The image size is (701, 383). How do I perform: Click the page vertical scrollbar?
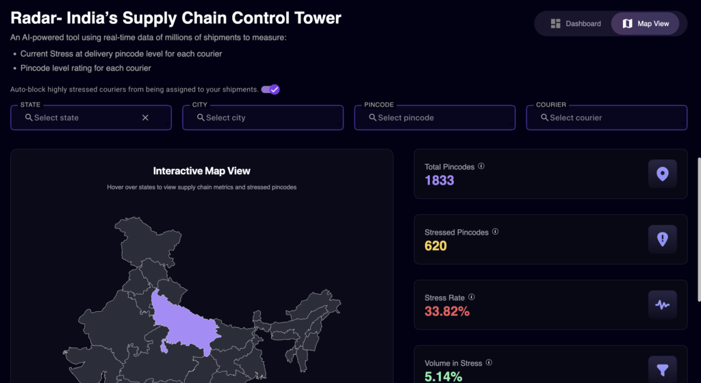[x=698, y=229]
